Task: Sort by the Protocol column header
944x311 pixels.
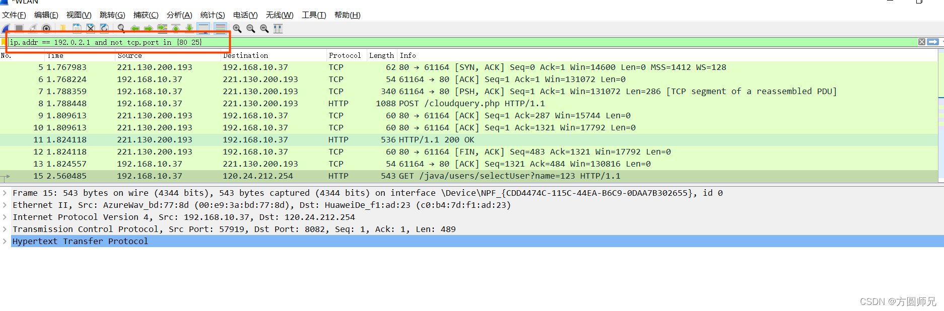Action: point(347,55)
